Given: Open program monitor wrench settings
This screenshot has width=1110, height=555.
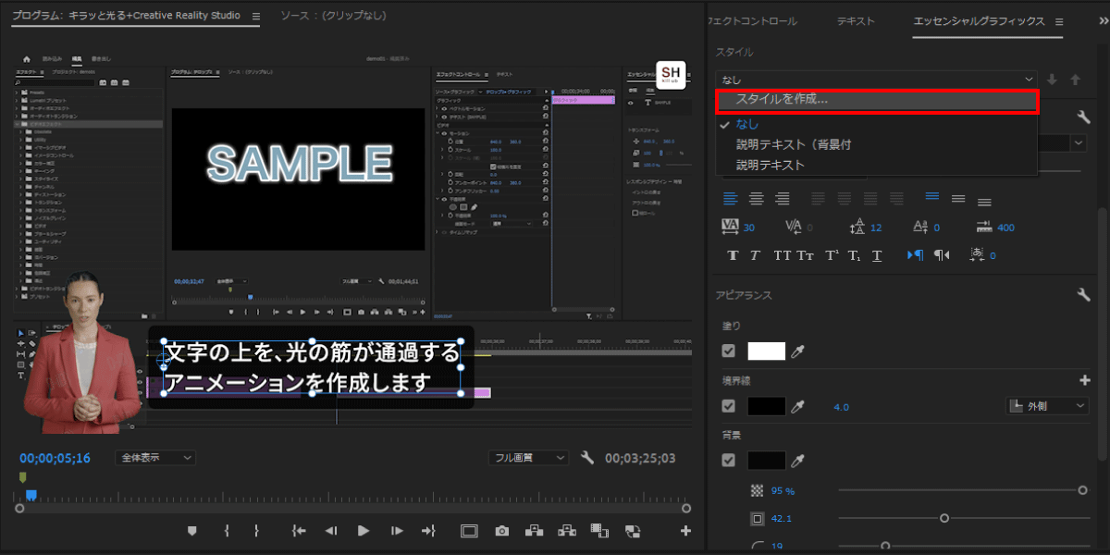Looking at the screenshot, I should pyautogui.click(x=586, y=457).
